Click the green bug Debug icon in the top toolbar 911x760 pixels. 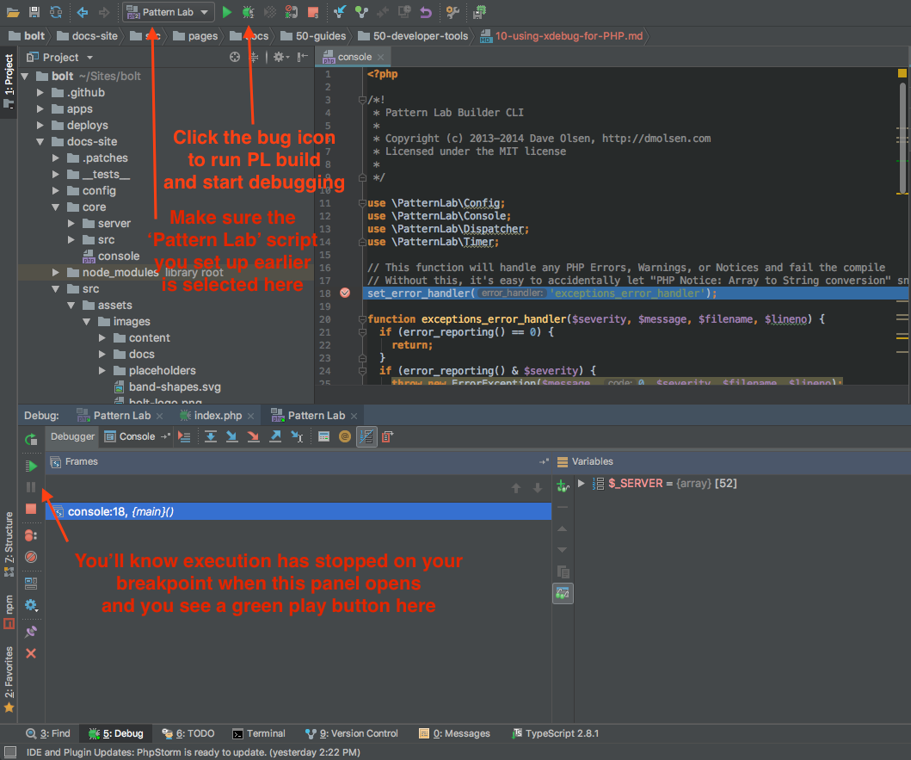248,12
